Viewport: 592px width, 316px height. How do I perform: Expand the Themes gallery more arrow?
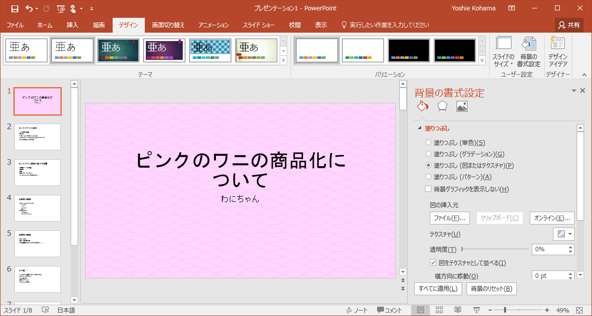(283, 61)
